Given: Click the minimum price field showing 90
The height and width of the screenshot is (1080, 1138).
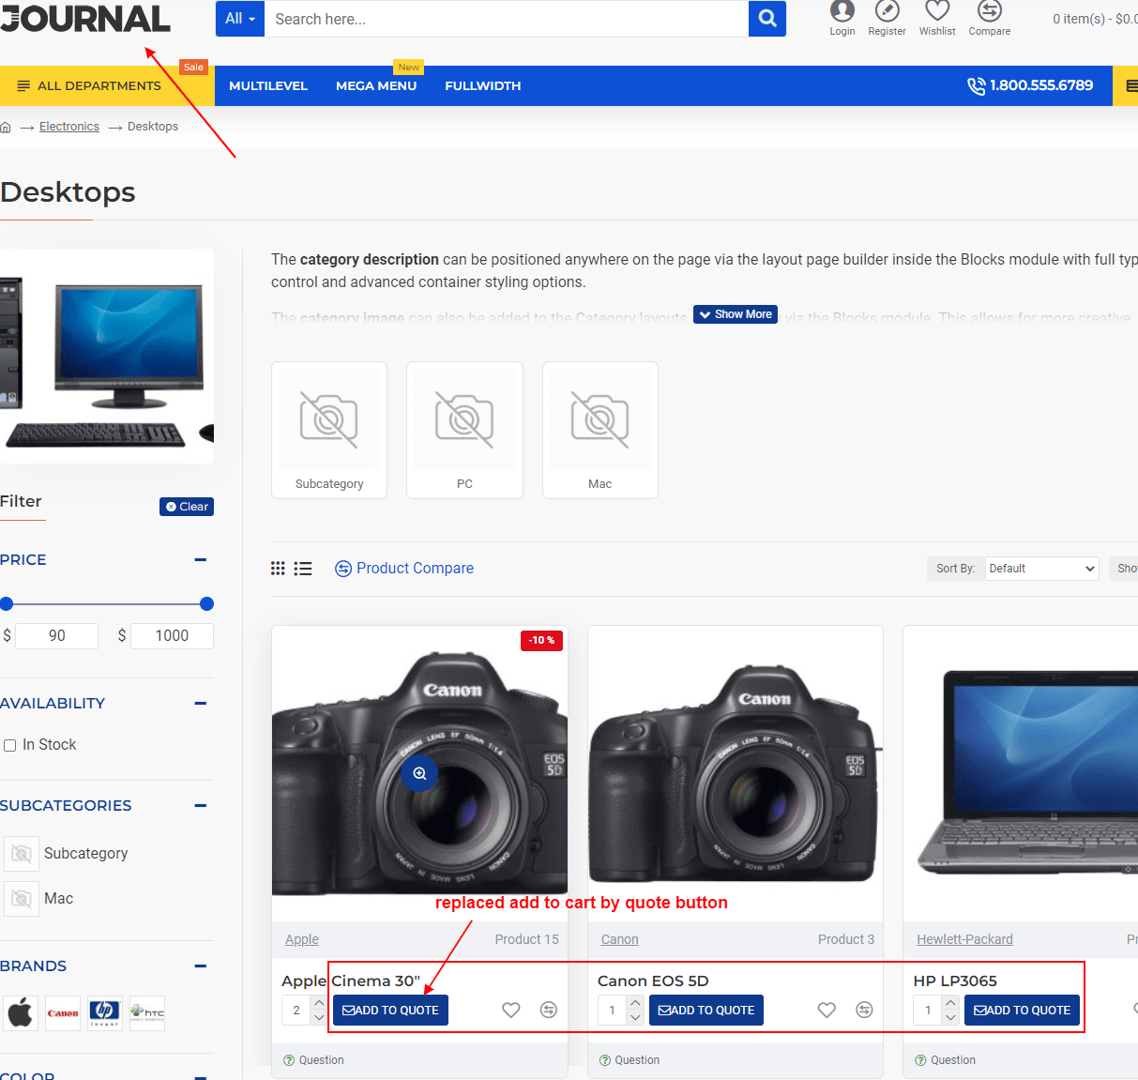Looking at the screenshot, I should pos(57,636).
